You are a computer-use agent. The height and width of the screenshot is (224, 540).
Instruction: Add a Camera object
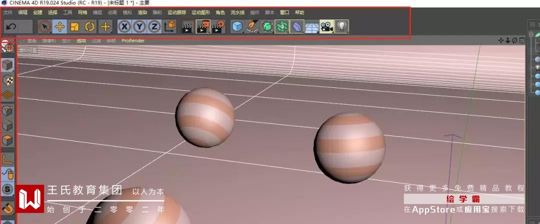[327, 26]
